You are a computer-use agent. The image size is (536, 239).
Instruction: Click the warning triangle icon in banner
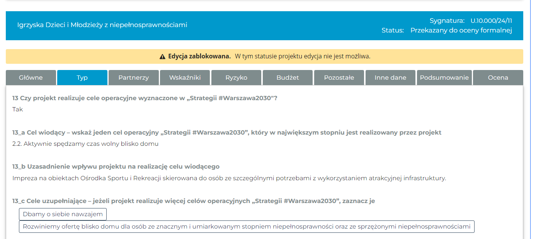click(x=162, y=56)
